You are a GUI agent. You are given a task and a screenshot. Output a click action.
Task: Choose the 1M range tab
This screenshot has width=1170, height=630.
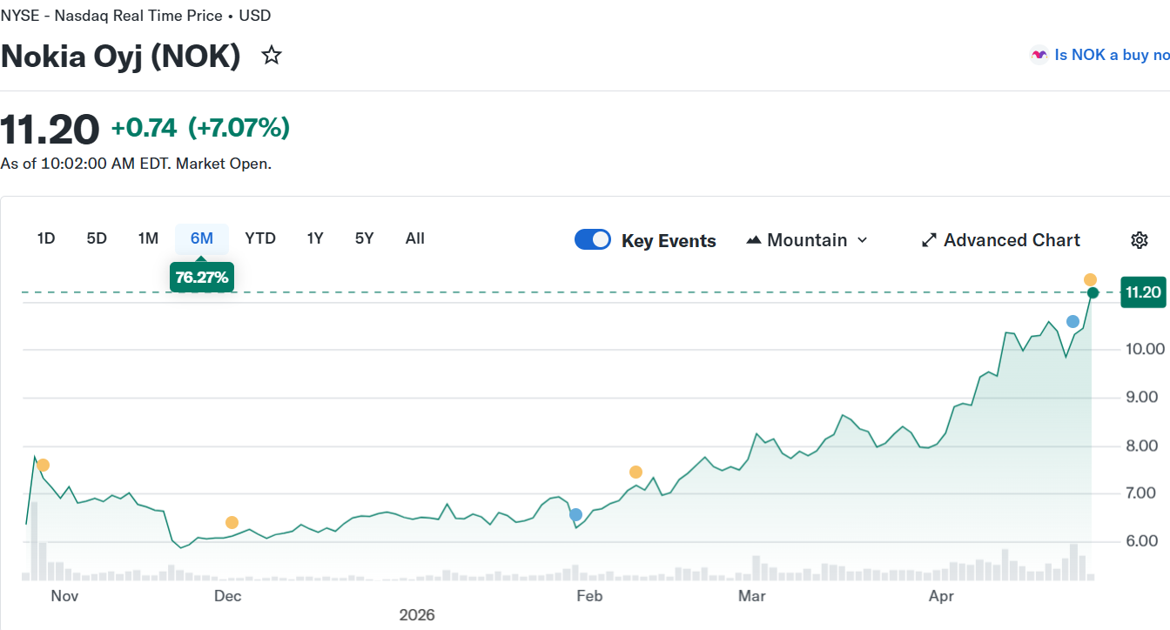pyautogui.click(x=148, y=238)
